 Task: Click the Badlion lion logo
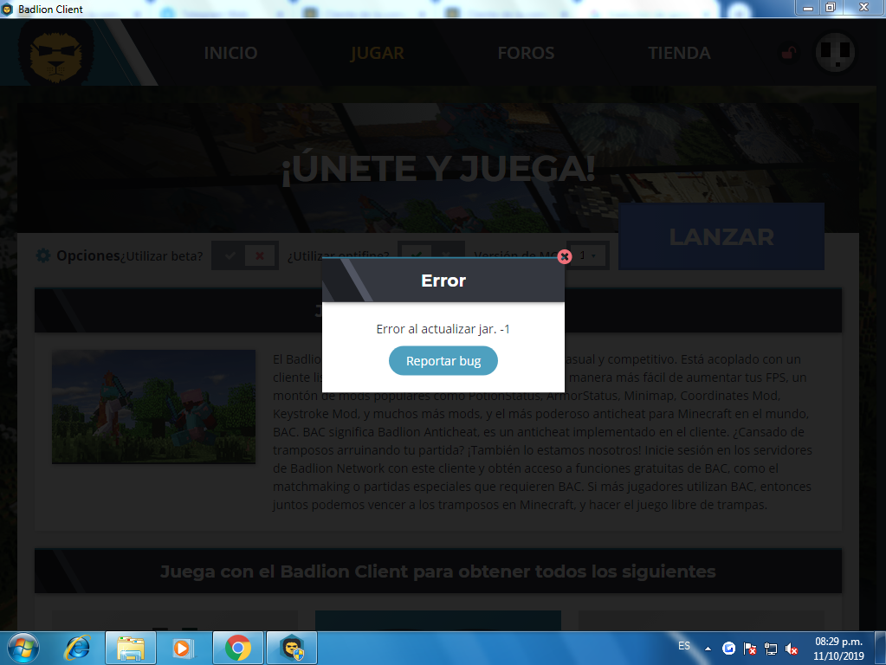click(x=55, y=54)
